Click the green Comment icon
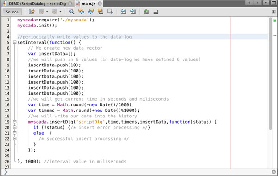Viewport: 278px width, 176px height. (x=146, y=12)
